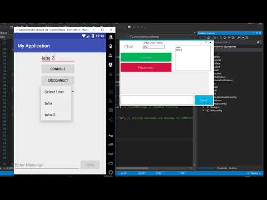267x200 pixels.
Task: Open Startup.cs in Solution Explorer
Action: point(215,107)
